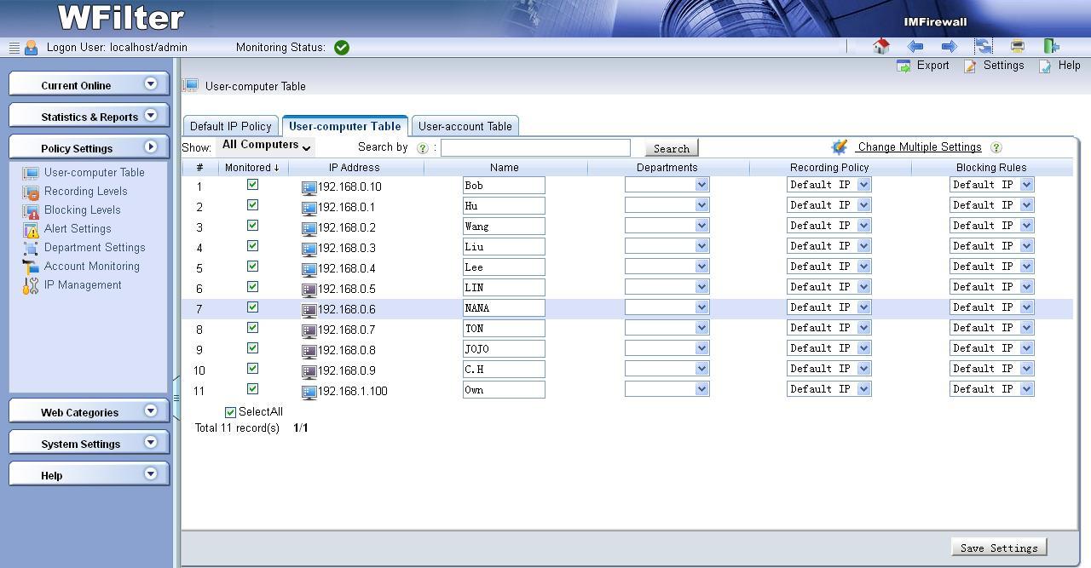Click the Home icon in top toolbar
Image resolution: width=1091 pixels, height=568 pixels.
(881, 47)
